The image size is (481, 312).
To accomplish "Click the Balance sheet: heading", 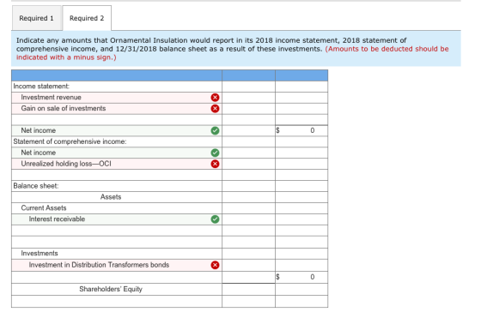I will pos(35,186).
